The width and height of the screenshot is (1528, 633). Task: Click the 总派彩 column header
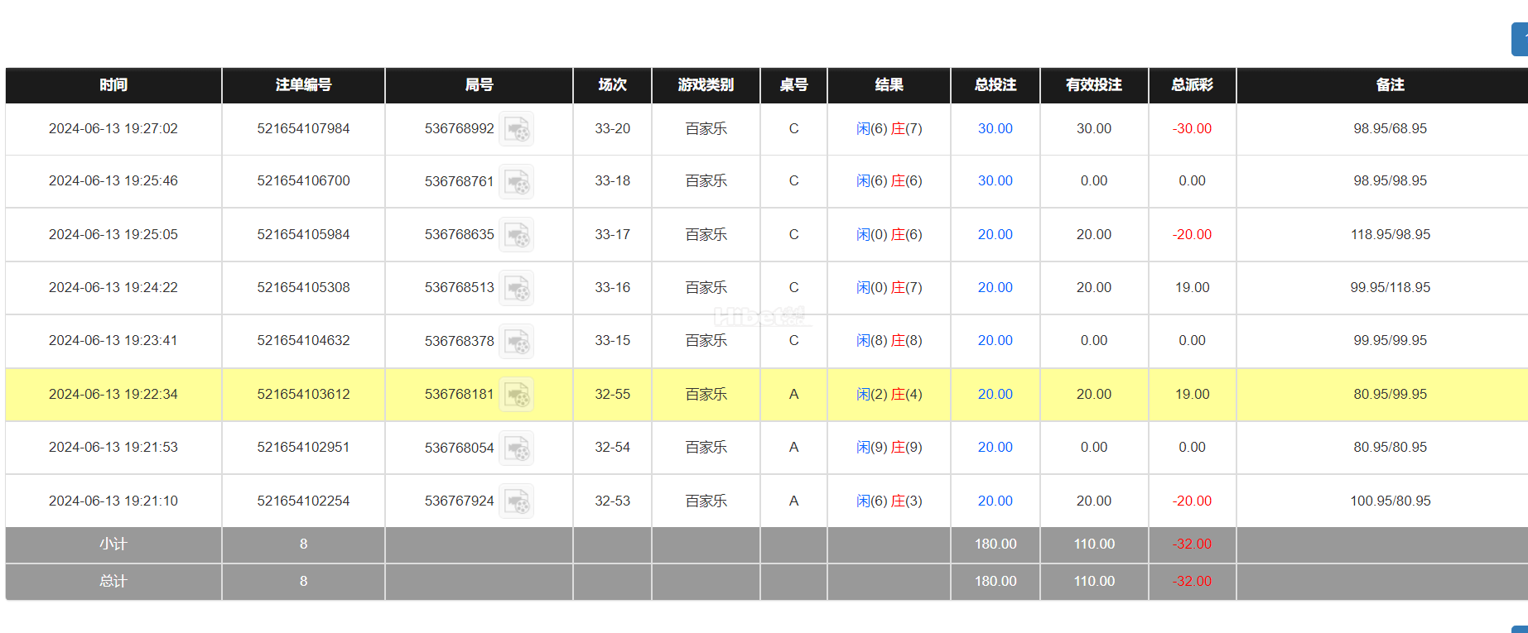pos(1192,85)
